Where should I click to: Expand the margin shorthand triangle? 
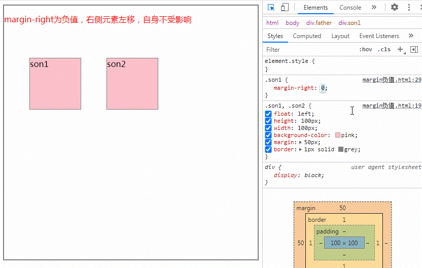(x=301, y=143)
